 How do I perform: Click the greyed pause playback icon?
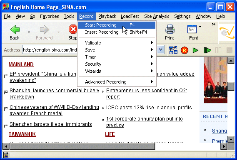(x=218, y=50)
